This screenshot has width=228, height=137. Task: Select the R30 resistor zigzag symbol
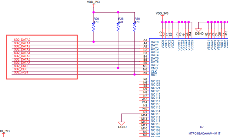[134, 27]
